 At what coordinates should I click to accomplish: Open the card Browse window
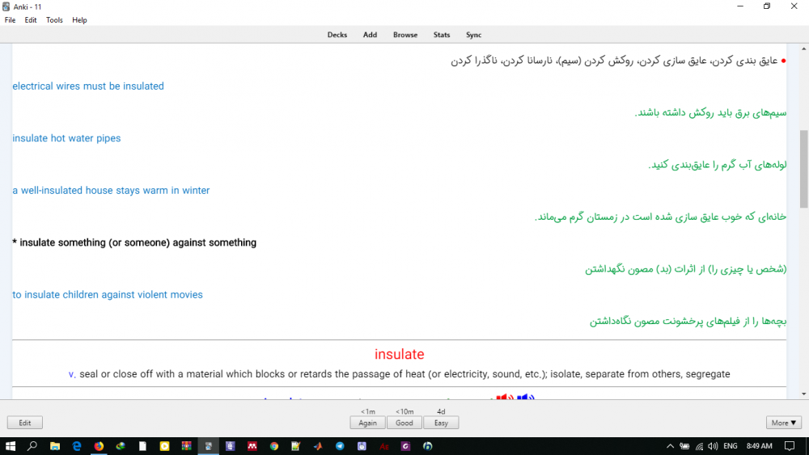(x=405, y=35)
